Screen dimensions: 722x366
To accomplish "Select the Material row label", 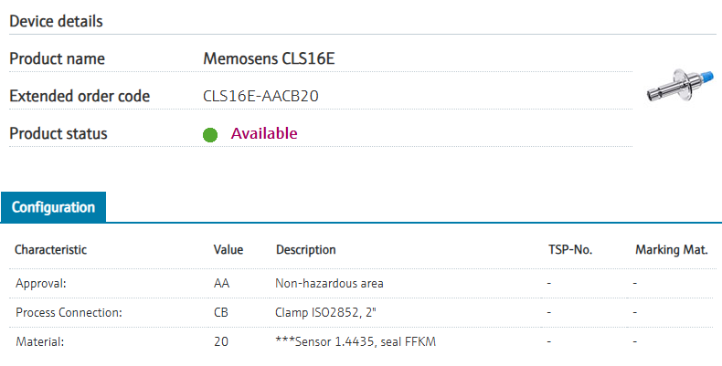I will click(40, 341).
